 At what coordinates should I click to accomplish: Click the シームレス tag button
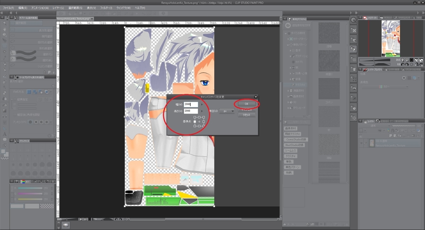(x=291, y=151)
